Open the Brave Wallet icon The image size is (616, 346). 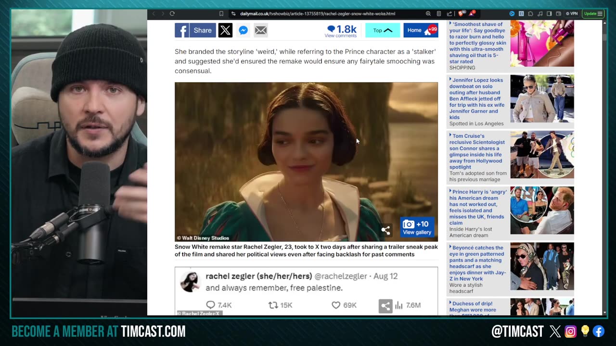click(x=558, y=14)
